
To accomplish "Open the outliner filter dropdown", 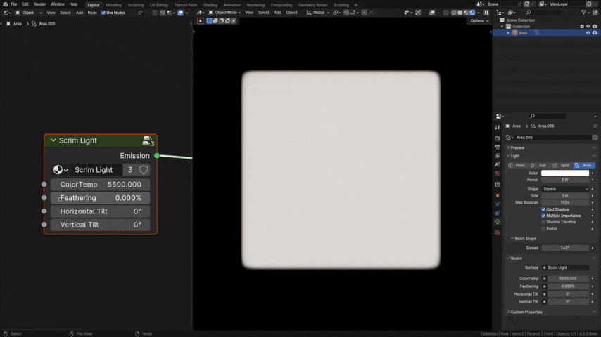I will tap(586, 13).
